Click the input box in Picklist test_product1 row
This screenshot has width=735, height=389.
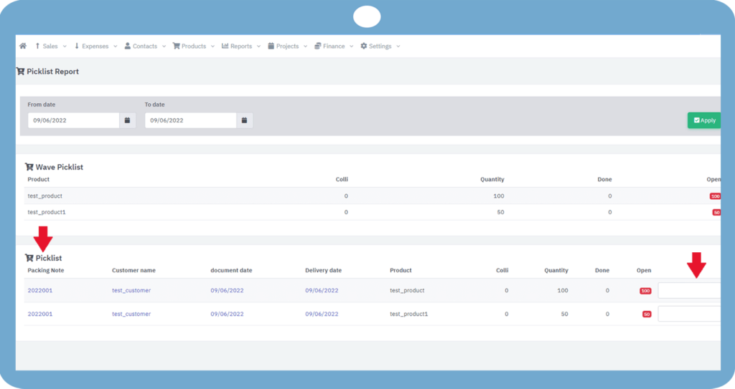pos(689,314)
